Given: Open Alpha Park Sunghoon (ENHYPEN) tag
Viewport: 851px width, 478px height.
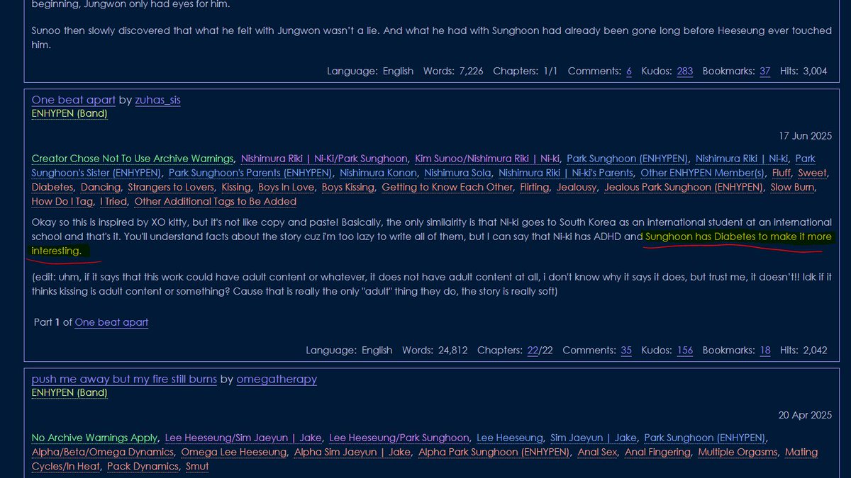Looking at the screenshot, I should coord(494,452).
